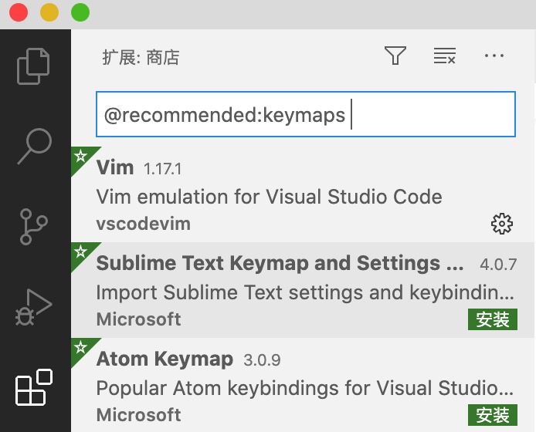Open the Vim extension manage gear

502,224
